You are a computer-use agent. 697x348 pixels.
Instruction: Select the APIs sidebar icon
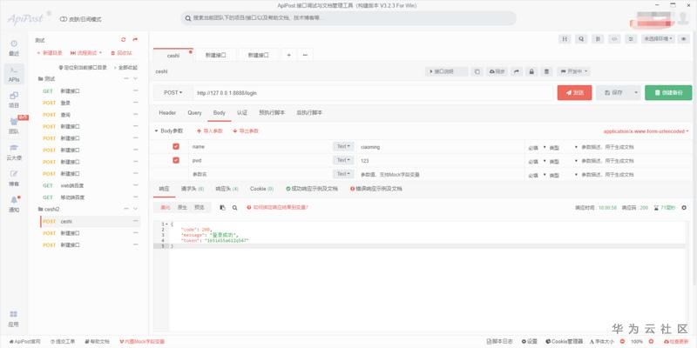coord(14,74)
